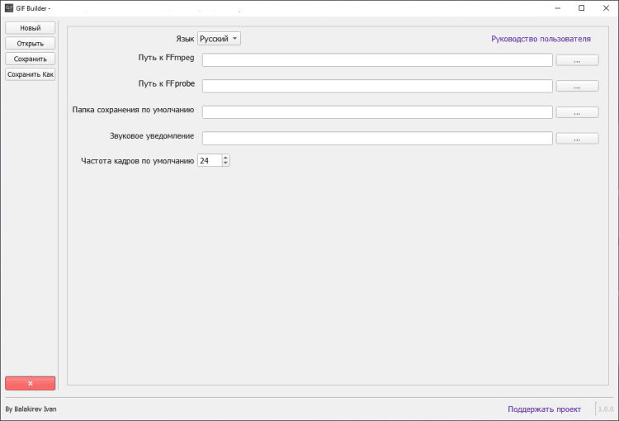The width and height of the screenshot is (619, 421).
Task: Select the default save folder text field
Action: pos(376,112)
